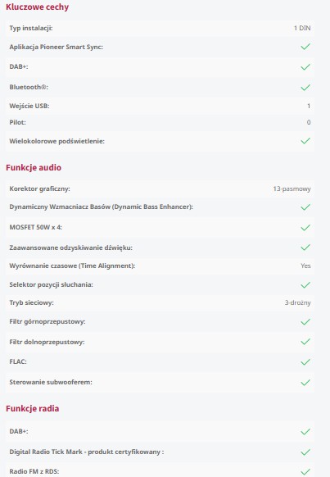The image size is (330, 477).
Task: Select the Funkcje radia heading
Action: coord(32,408)
